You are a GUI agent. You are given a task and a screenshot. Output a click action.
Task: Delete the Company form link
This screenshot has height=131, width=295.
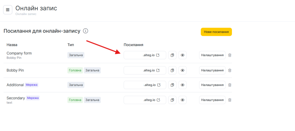click(230, 55)
